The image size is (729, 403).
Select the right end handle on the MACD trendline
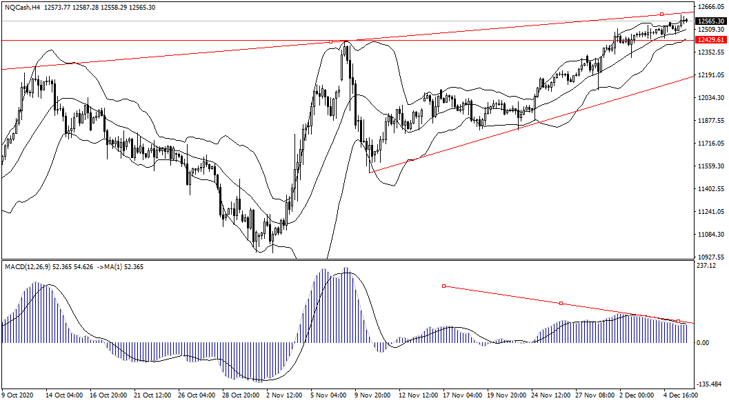pyautogui.click(x=679, y=321)
